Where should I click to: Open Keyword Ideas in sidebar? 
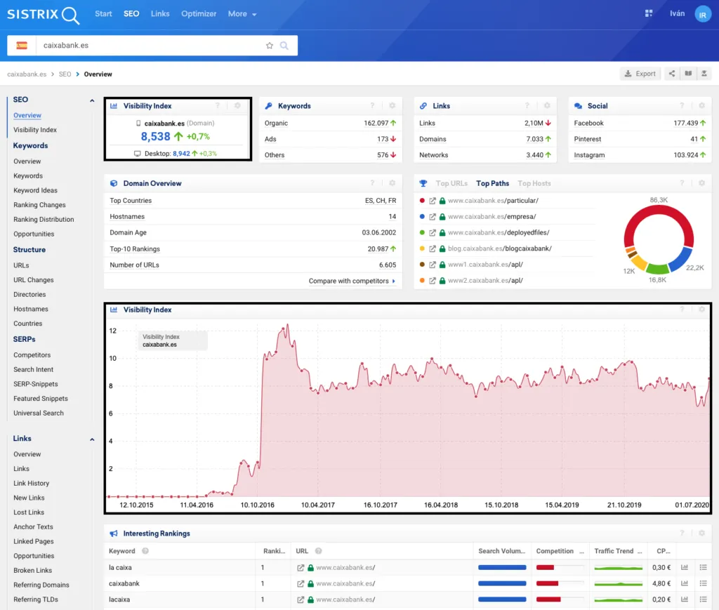point(35,190)
